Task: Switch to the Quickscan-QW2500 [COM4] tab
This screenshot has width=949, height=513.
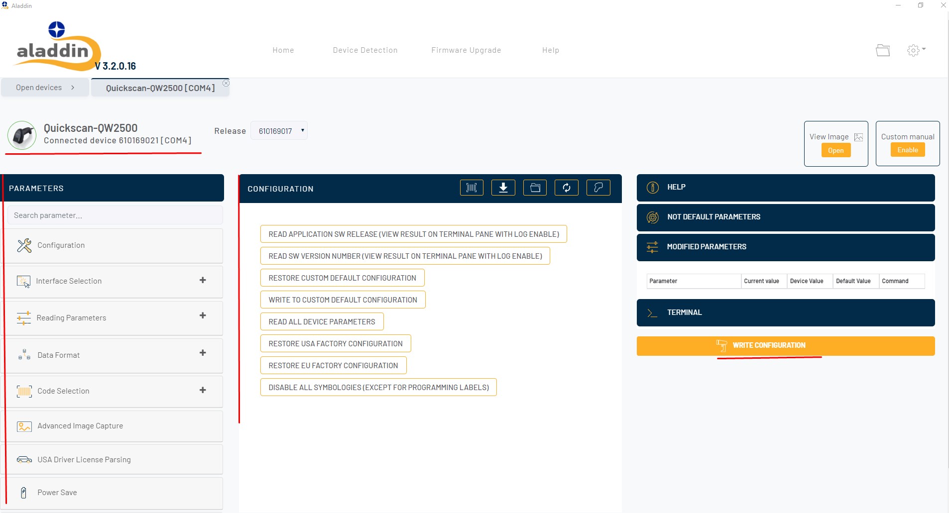Action: tap(160, 88)
